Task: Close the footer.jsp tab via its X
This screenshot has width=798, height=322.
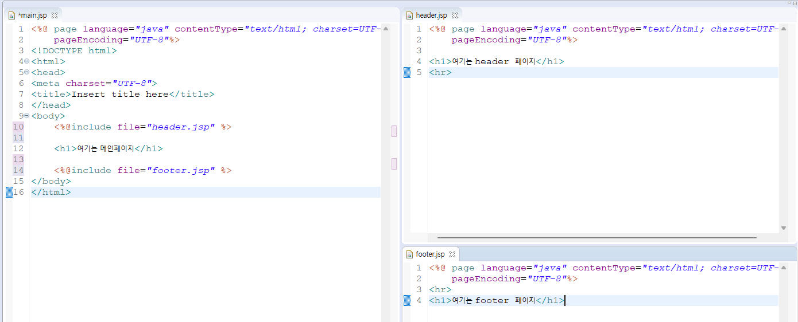Action: click(452, 254)
